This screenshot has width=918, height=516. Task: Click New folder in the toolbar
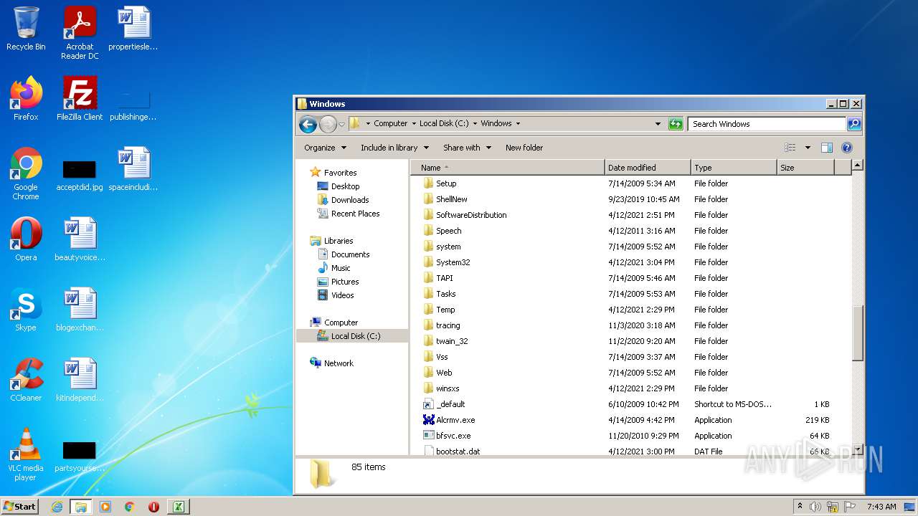(x=524, y=148)
